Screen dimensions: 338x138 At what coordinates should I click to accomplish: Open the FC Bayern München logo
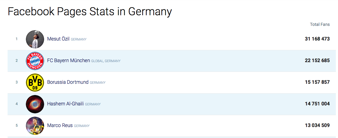(35, 61)
